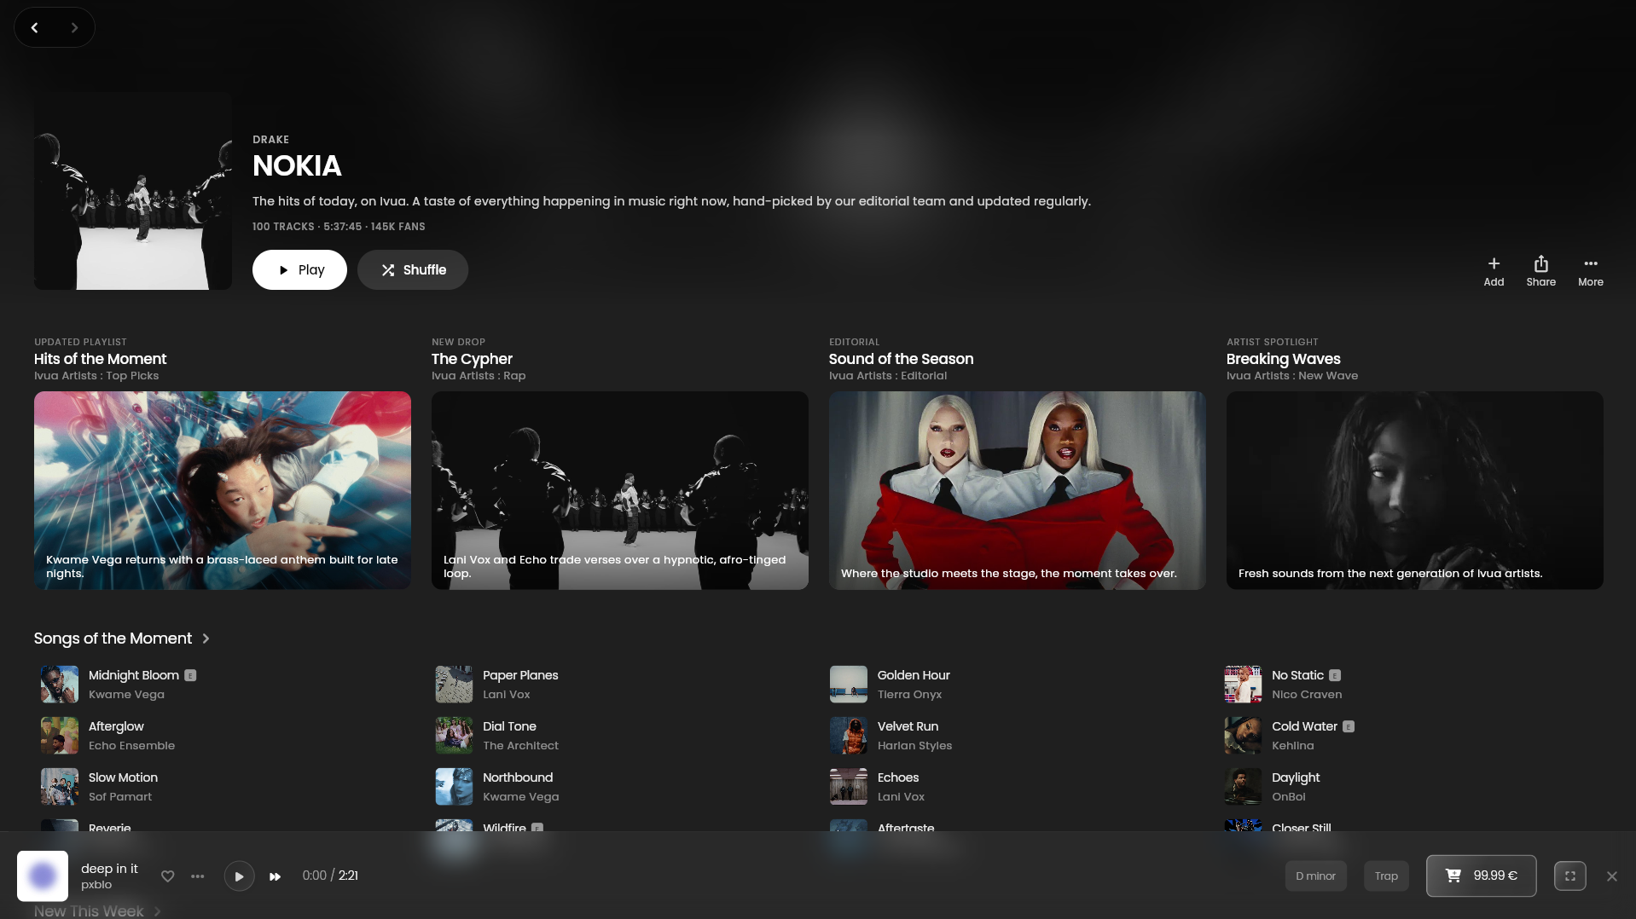
Task: Open artist Tierra Onyx
Action: click(909, 695)
